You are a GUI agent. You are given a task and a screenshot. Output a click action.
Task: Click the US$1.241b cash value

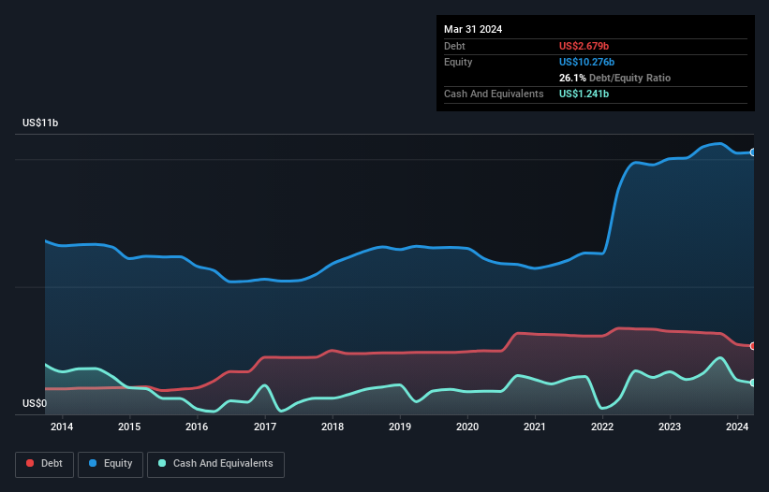(x=584, y=94)
